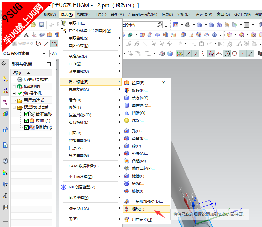Toggle the snap intersection plus icon

tap(243, 54)
